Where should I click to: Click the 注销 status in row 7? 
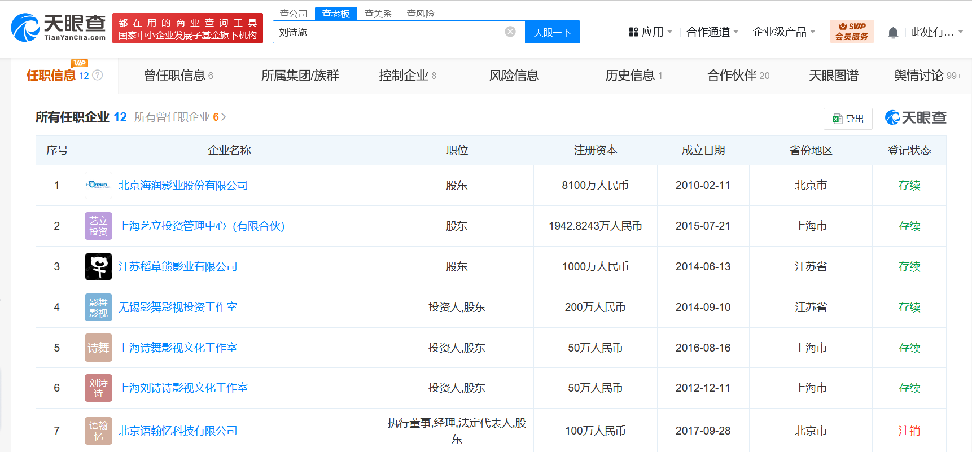pyautogui.click(x=909, y=431)
